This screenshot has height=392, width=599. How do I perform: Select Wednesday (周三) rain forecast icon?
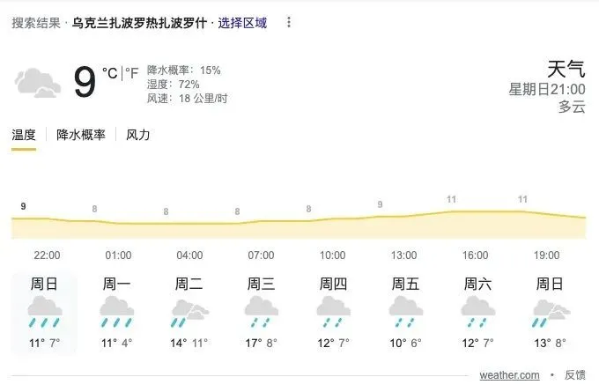(x=261, y=312)
